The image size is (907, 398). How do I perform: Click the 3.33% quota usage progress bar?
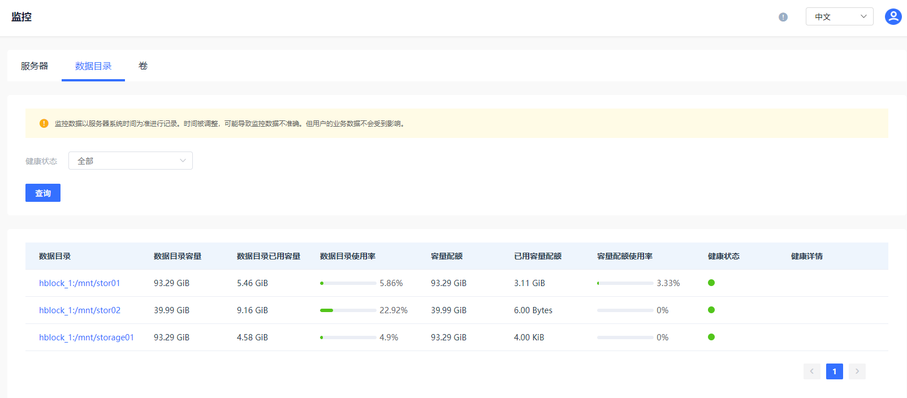pos(625,283)
